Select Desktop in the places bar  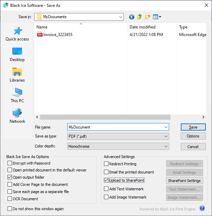pos(17,54)
